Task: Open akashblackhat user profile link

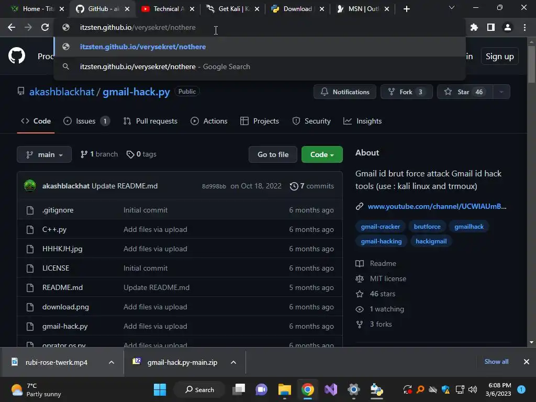Action: [x=62, y=92]
